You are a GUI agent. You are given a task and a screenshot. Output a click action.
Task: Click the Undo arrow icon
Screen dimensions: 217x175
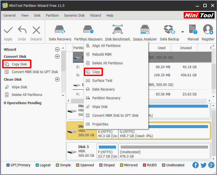(x=22, y=30)
